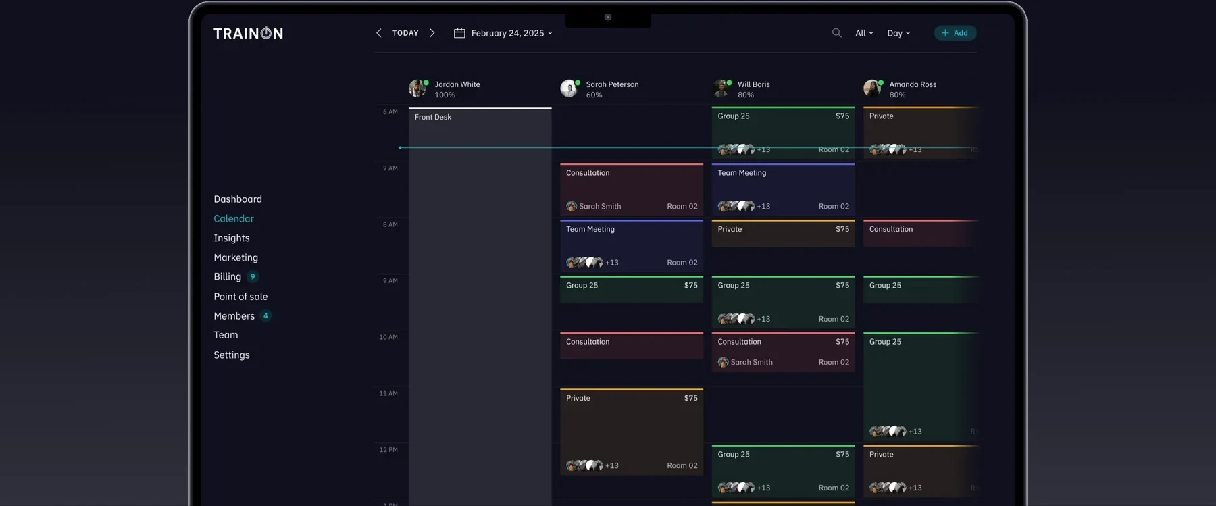Open Insights from the sidebar
This screenshot has width=1216, height=506.
[x=232, y=238]
